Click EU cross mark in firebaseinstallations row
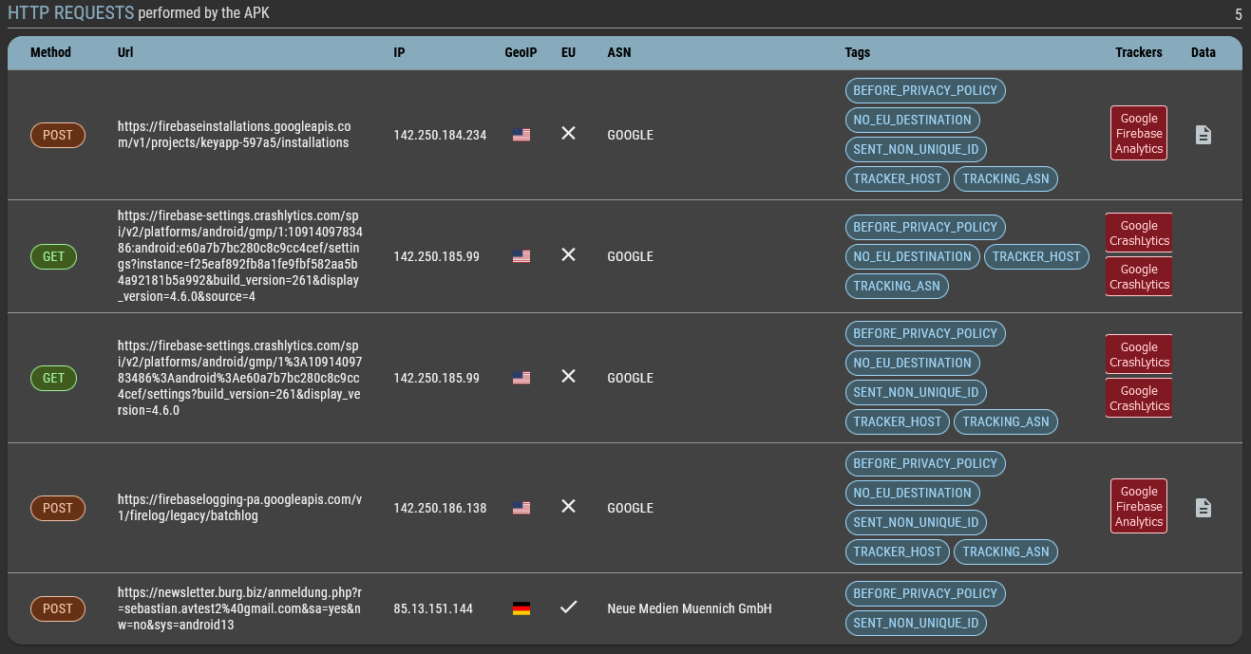Screen dimensions: 1251x654 point(568,134)
